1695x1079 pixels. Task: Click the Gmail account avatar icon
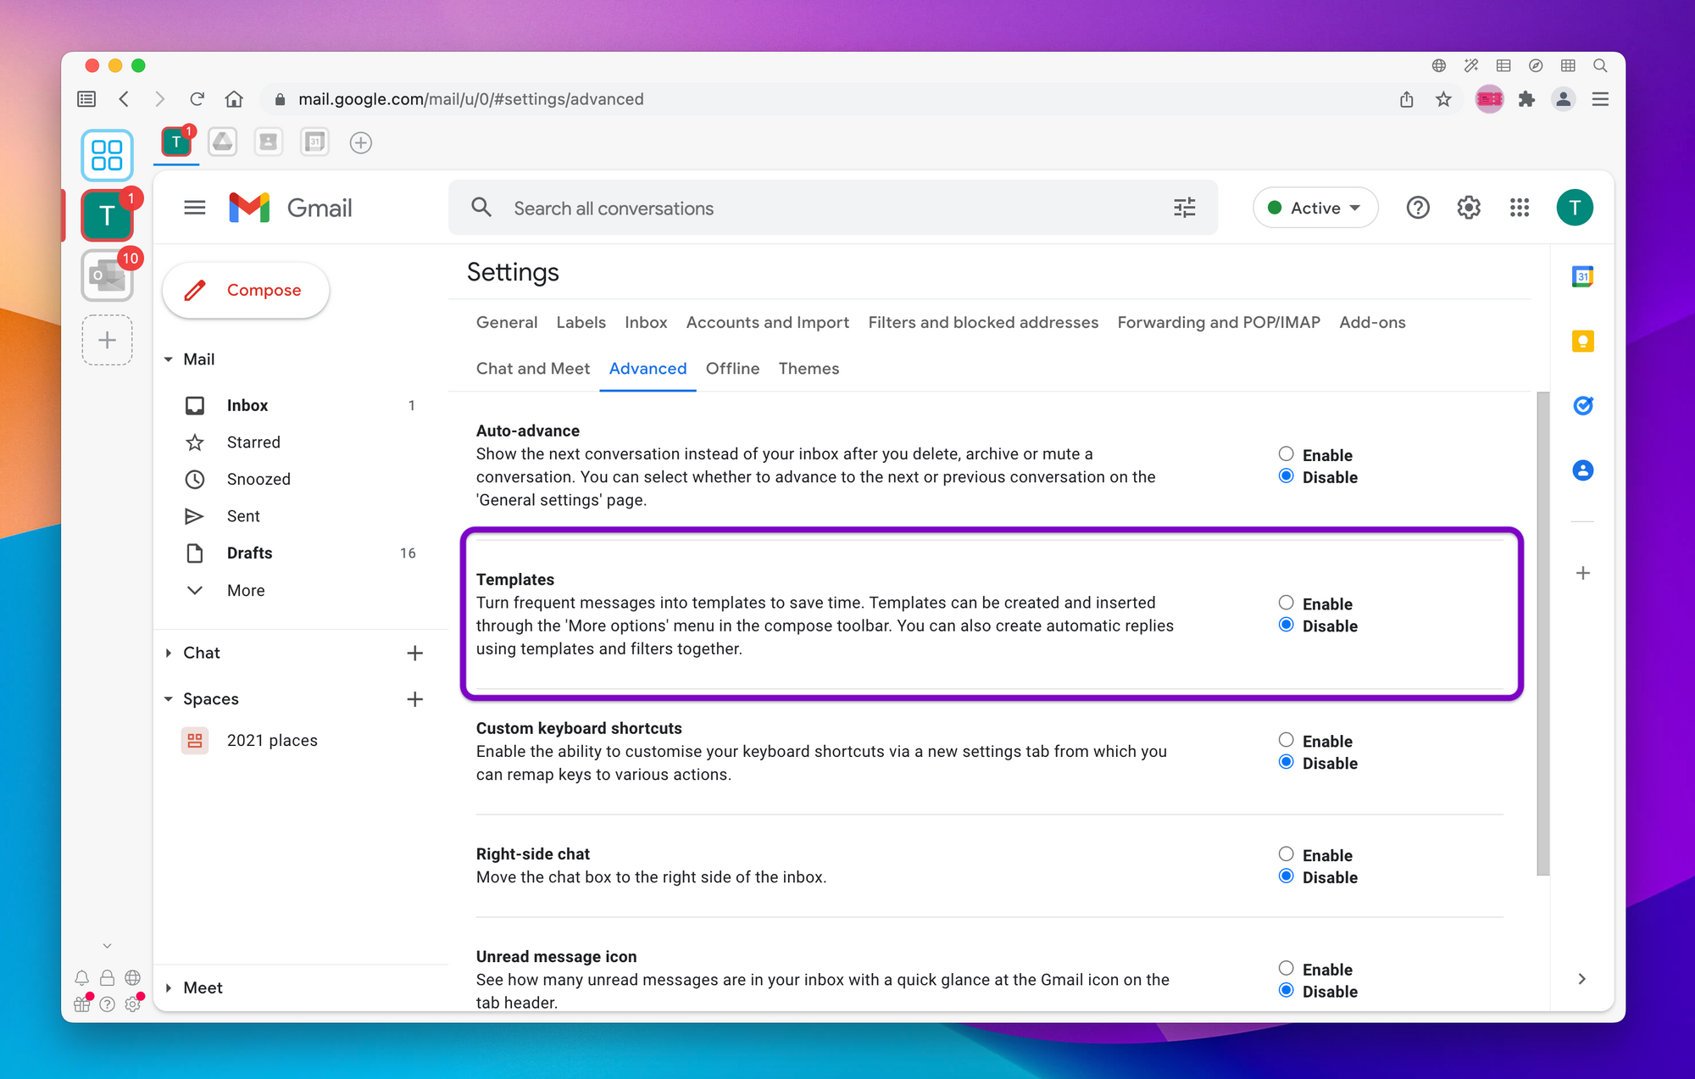[1576, 207]
